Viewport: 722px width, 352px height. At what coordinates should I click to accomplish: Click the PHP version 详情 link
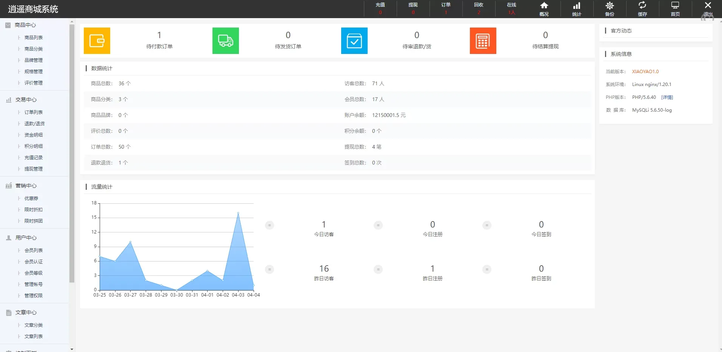[667, 97]
